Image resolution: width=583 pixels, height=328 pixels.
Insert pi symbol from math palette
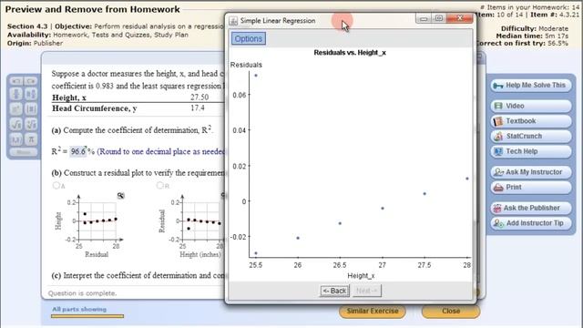pos(31,139)
